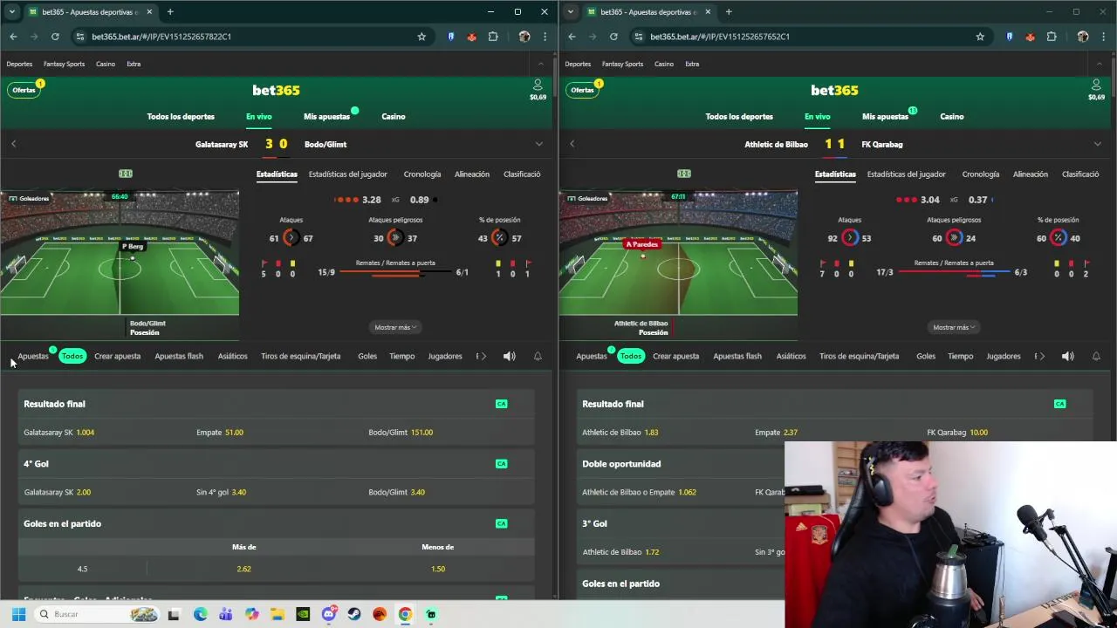The height and width of the screenshot is (628, 1117).
Task: Open Fantasy Sports link in left window
Action: (64, 64)
